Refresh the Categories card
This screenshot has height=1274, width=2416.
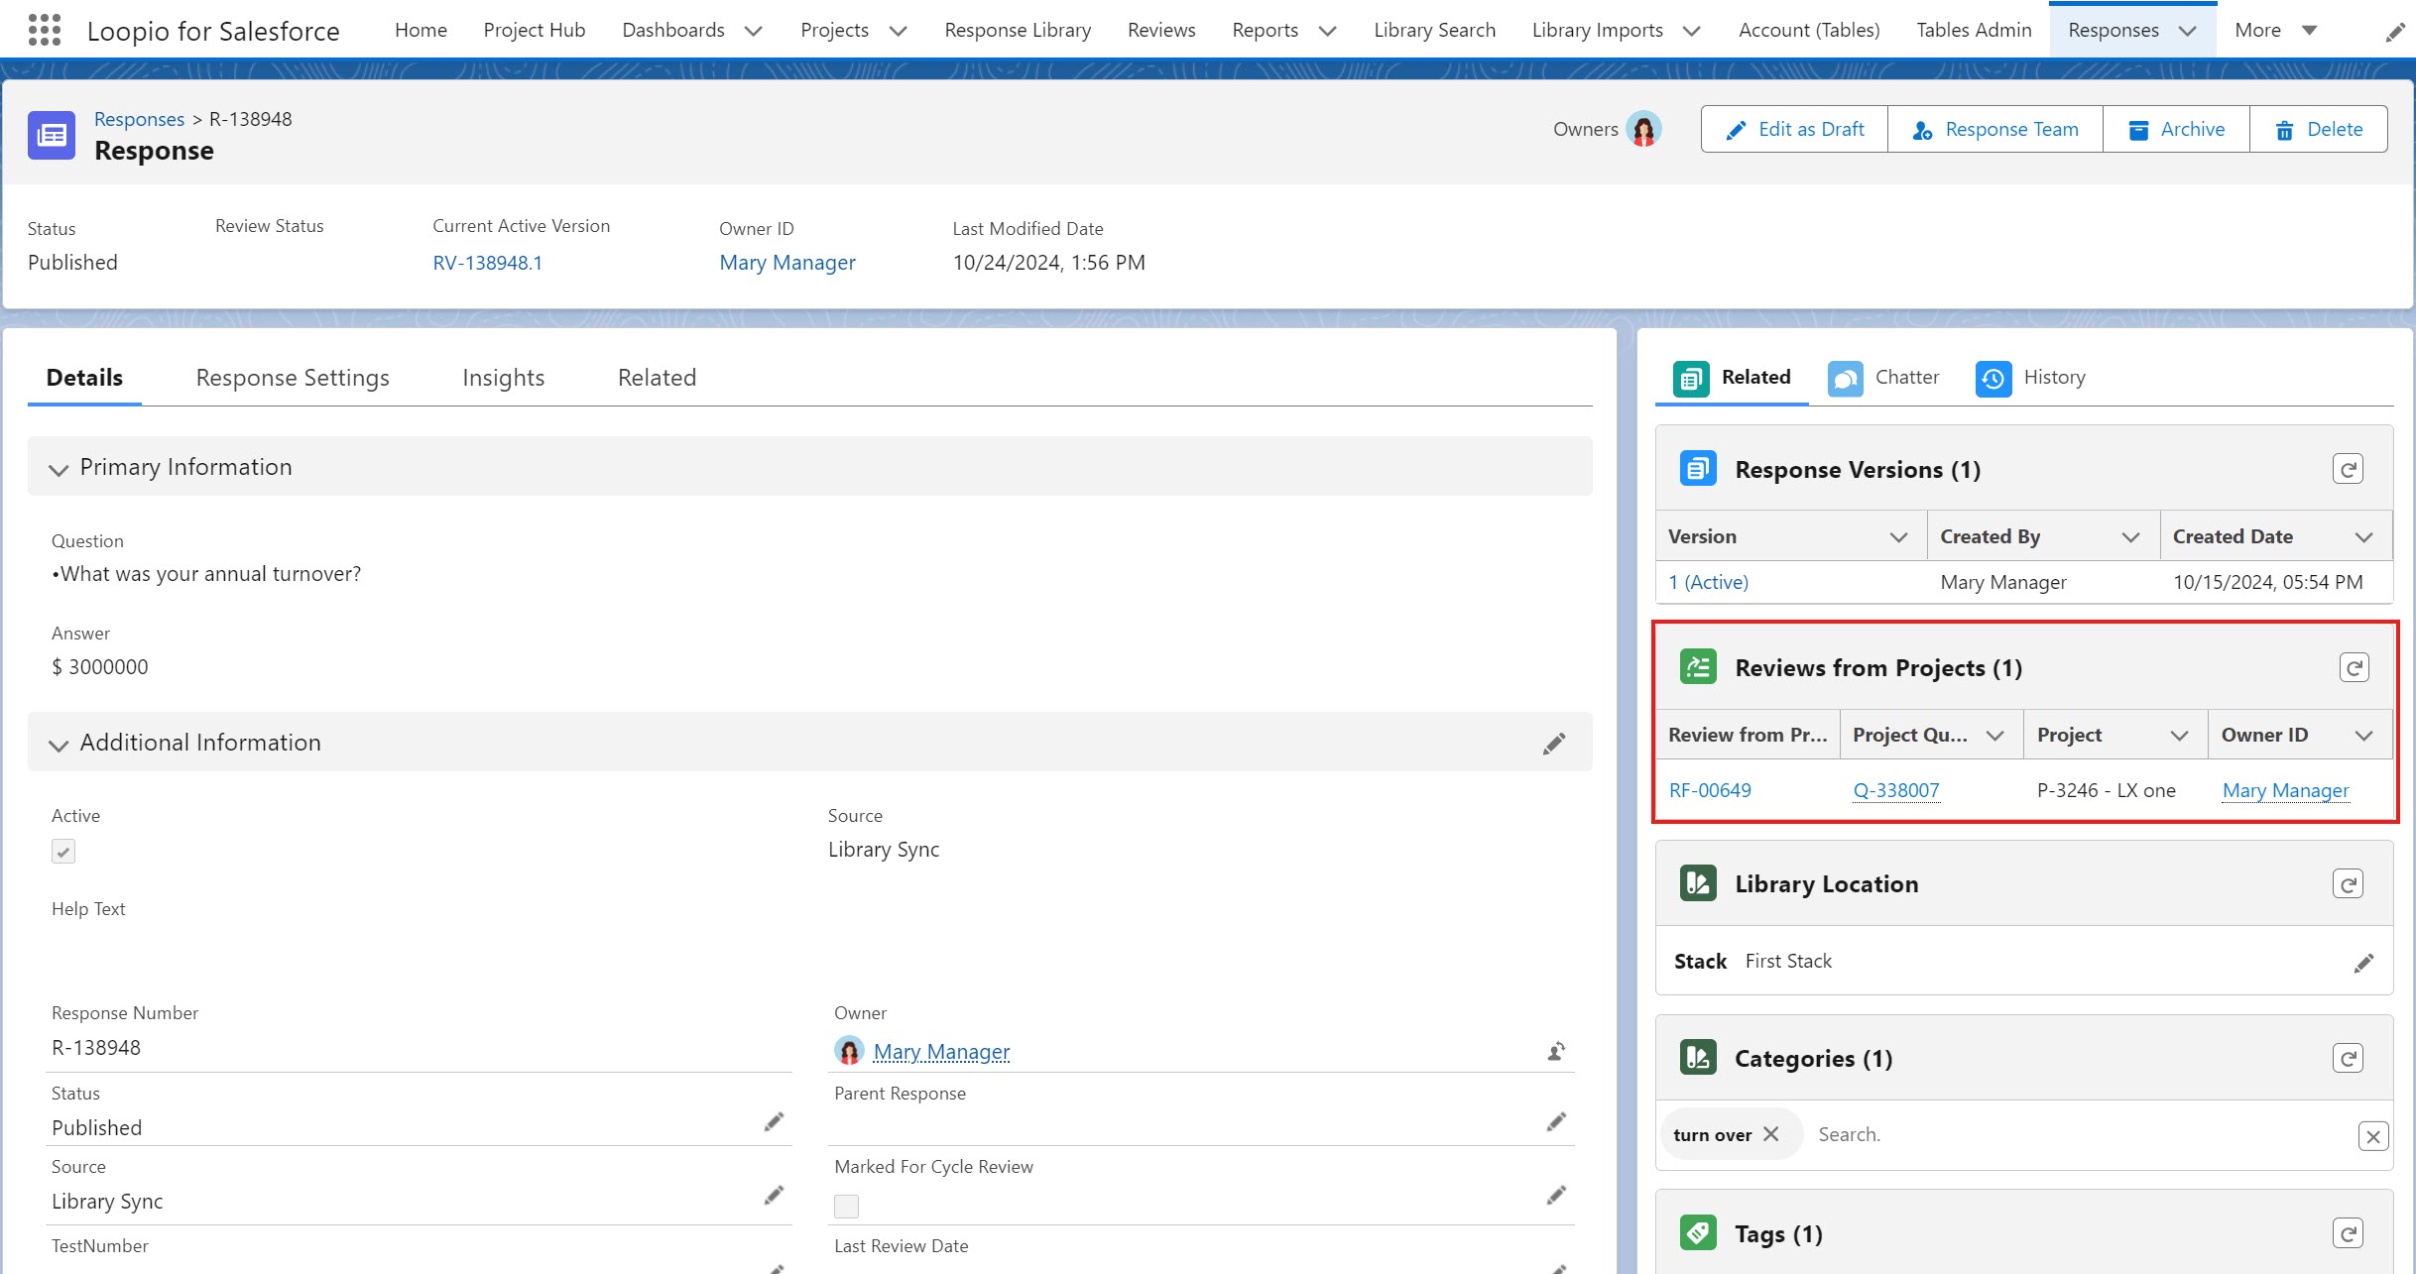click(2348, 1058)
